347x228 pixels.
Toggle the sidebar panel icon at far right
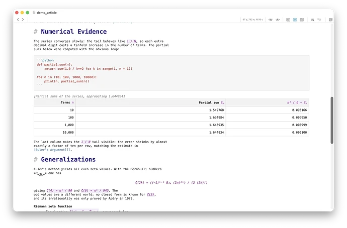[x=330, y=20]
